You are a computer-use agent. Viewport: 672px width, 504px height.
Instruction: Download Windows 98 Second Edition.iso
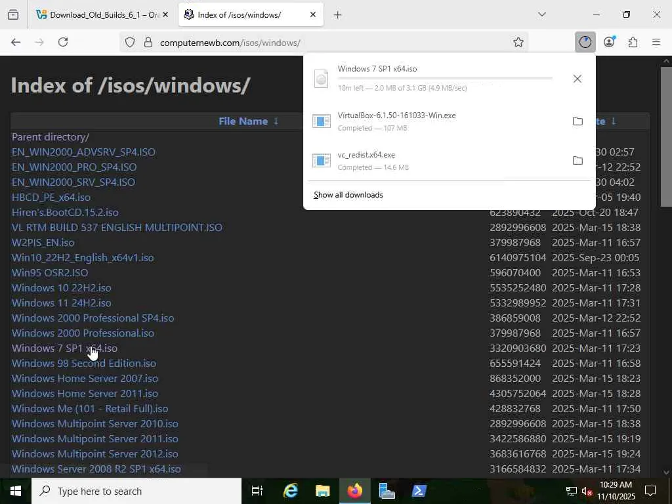84,364
